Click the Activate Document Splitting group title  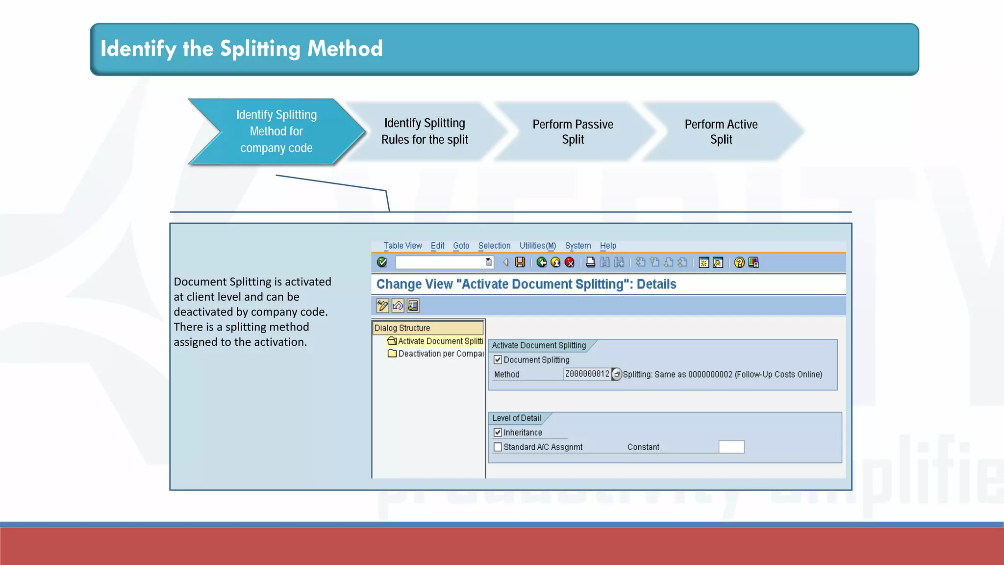[539, 345]
